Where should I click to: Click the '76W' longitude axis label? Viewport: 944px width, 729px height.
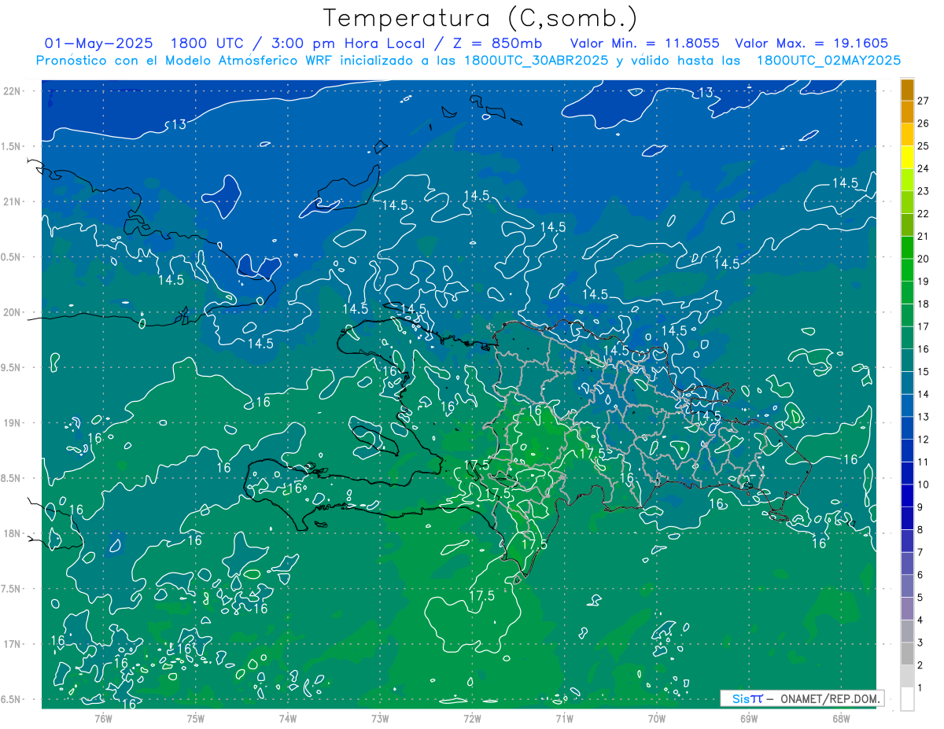coord(103,718)
